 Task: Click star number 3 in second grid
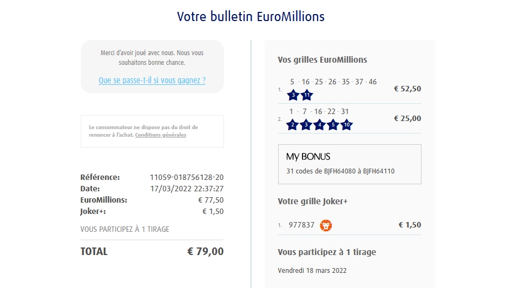click(306, 125)
